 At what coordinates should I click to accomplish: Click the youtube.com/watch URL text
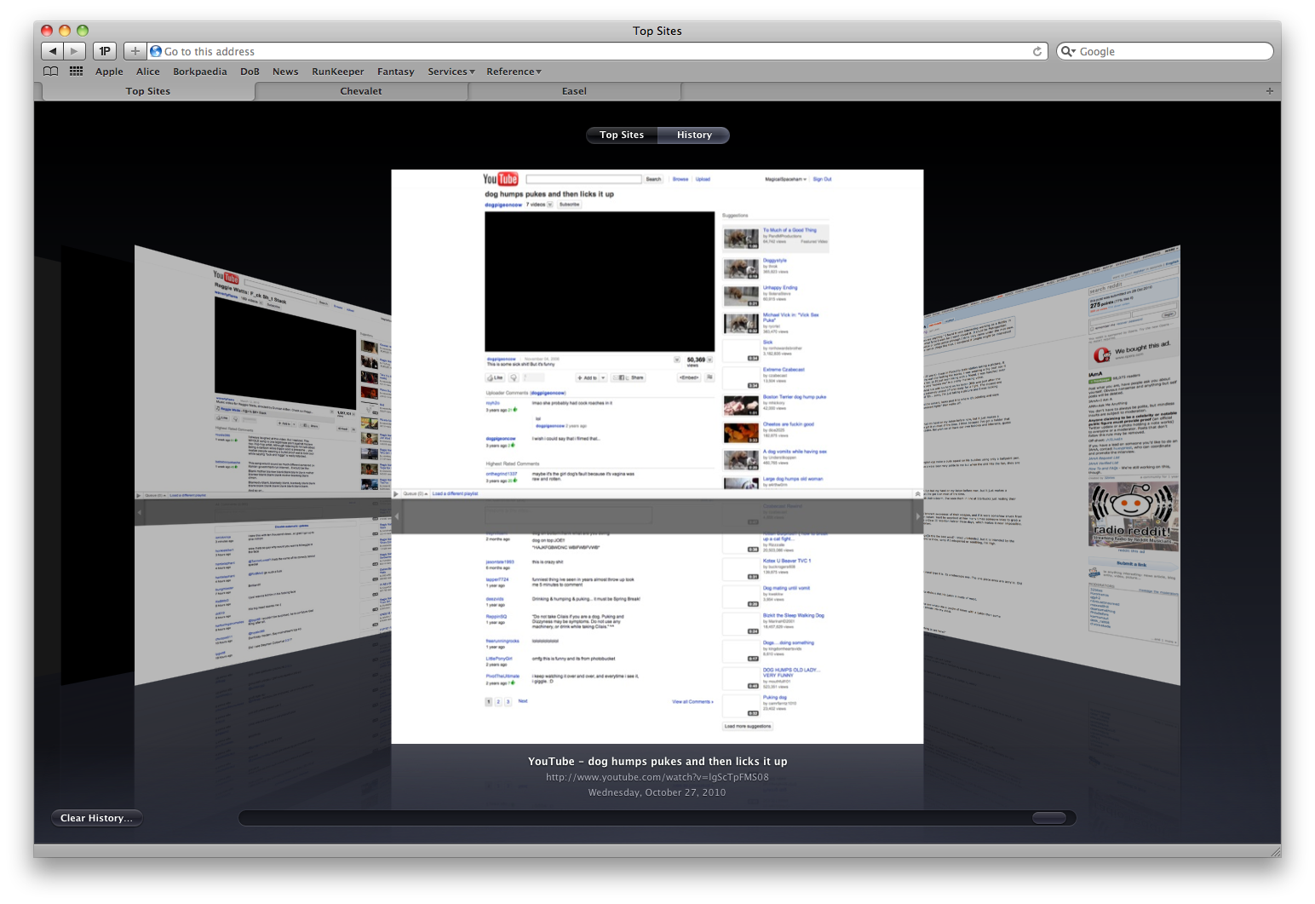pos(657,777)
